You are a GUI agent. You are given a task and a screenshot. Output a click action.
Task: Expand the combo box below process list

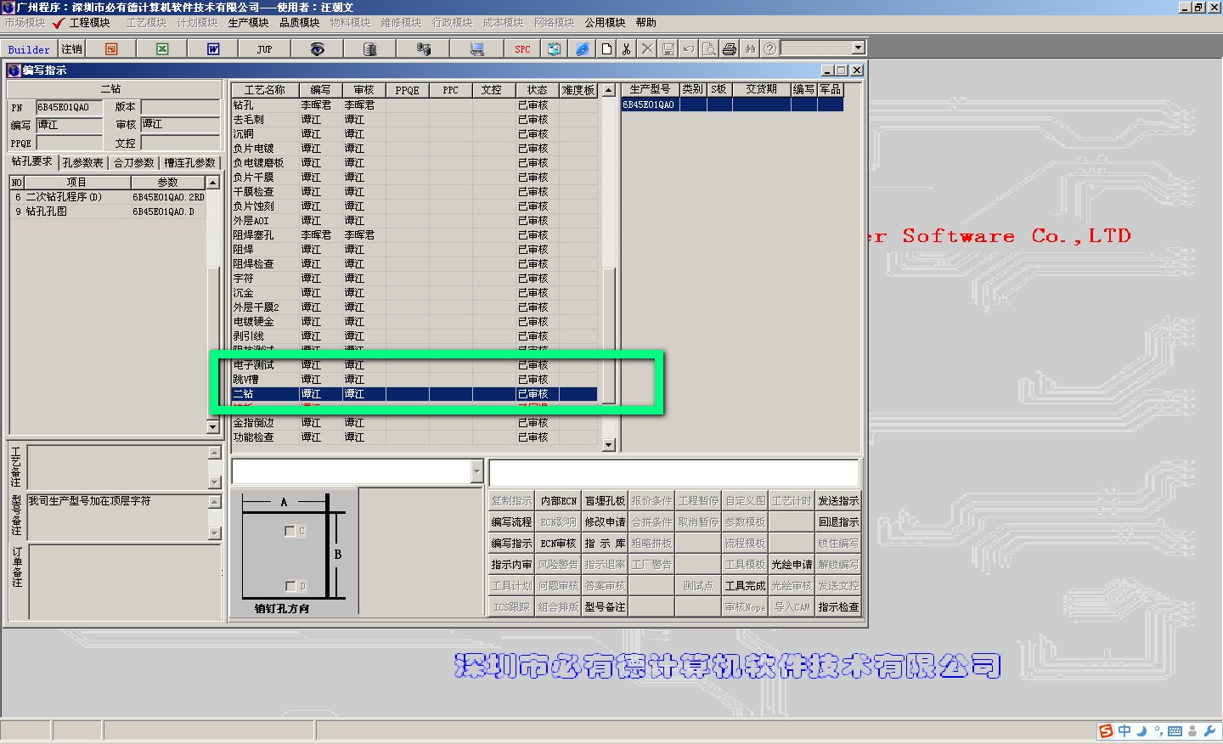coord(476,471)
